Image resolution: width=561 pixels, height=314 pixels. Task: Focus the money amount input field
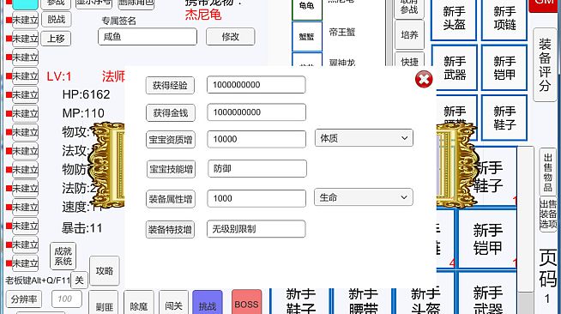pyautogui.click(x=256, y=112)
